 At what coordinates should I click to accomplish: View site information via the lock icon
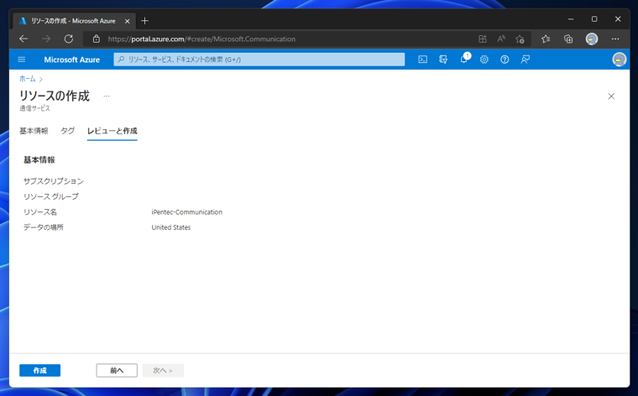96,39
